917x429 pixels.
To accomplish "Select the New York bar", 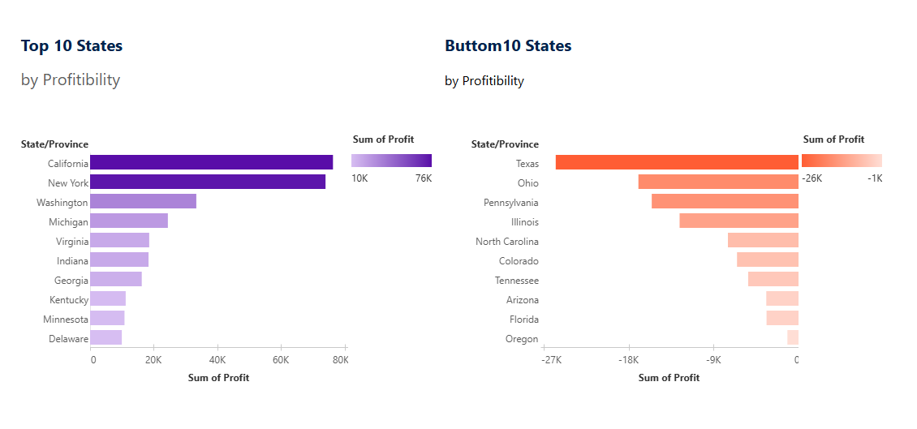I will [x=208, y=182].
